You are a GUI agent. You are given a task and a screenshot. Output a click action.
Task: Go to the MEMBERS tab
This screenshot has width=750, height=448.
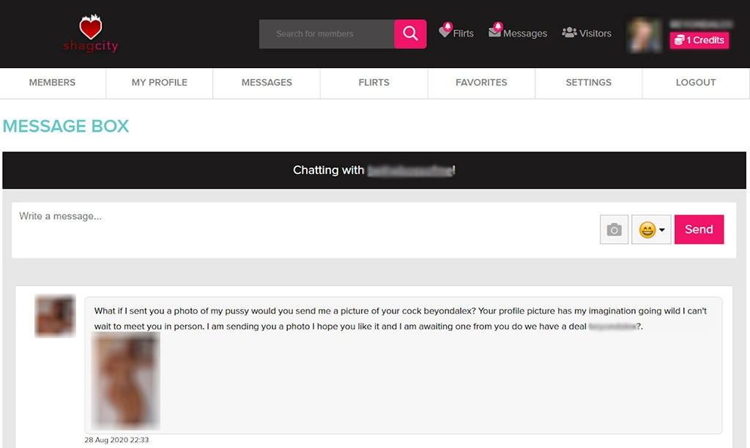[52, 83]
